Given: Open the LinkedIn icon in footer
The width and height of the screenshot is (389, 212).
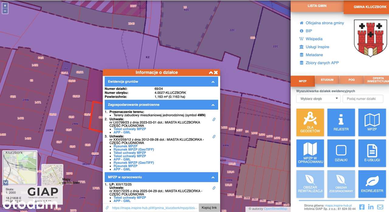Looking at the screenshot, I should (x=371, y=207).
